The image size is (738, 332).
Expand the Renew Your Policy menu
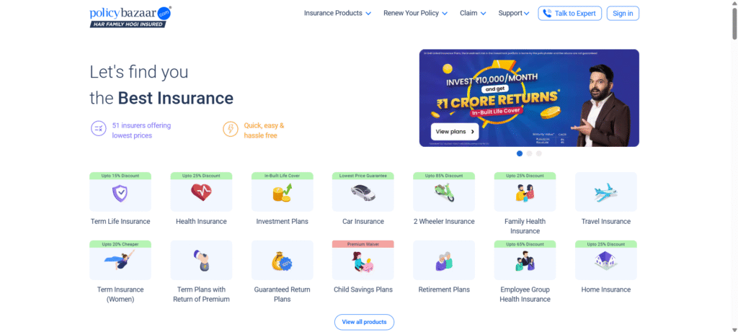tap(415, 13)
